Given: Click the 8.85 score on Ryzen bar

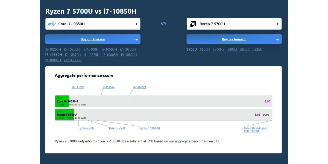Looking at the screenshot, I should tap(257, 115).
